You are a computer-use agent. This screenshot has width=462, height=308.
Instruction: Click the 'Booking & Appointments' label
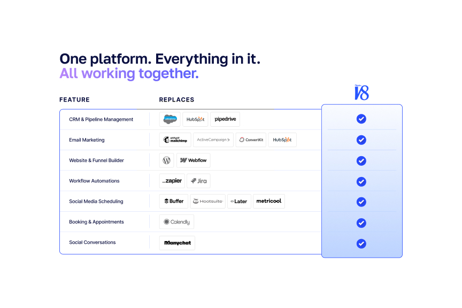96,222
